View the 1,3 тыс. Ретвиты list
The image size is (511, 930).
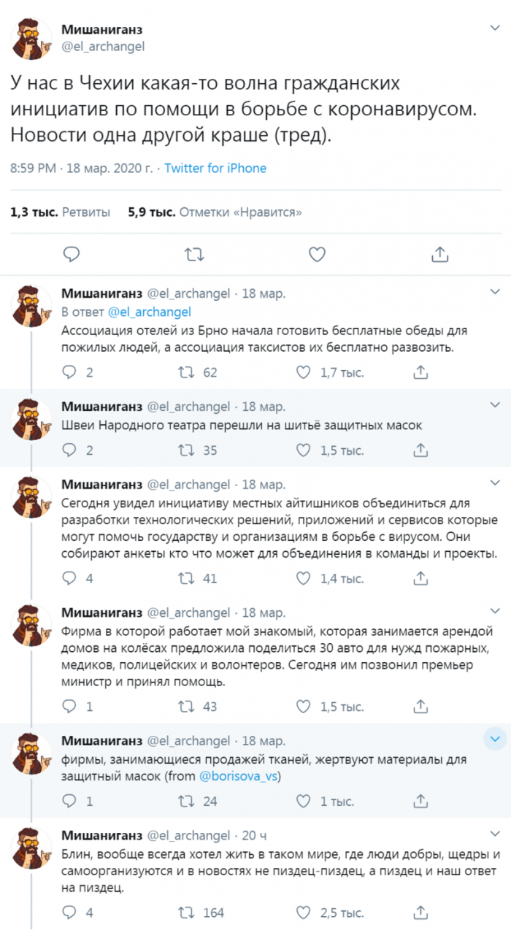[60, 212]
